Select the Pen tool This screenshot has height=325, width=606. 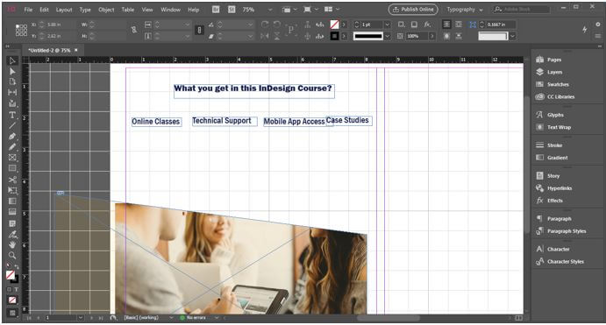click(12, 136)
